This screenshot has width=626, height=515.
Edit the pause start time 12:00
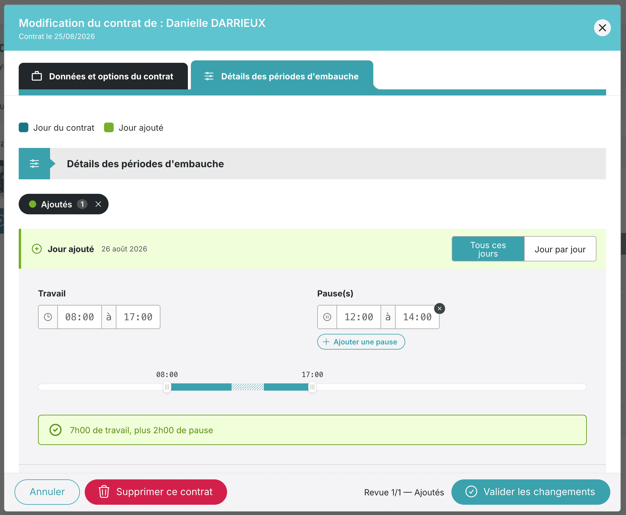click(x=359, y=317)
